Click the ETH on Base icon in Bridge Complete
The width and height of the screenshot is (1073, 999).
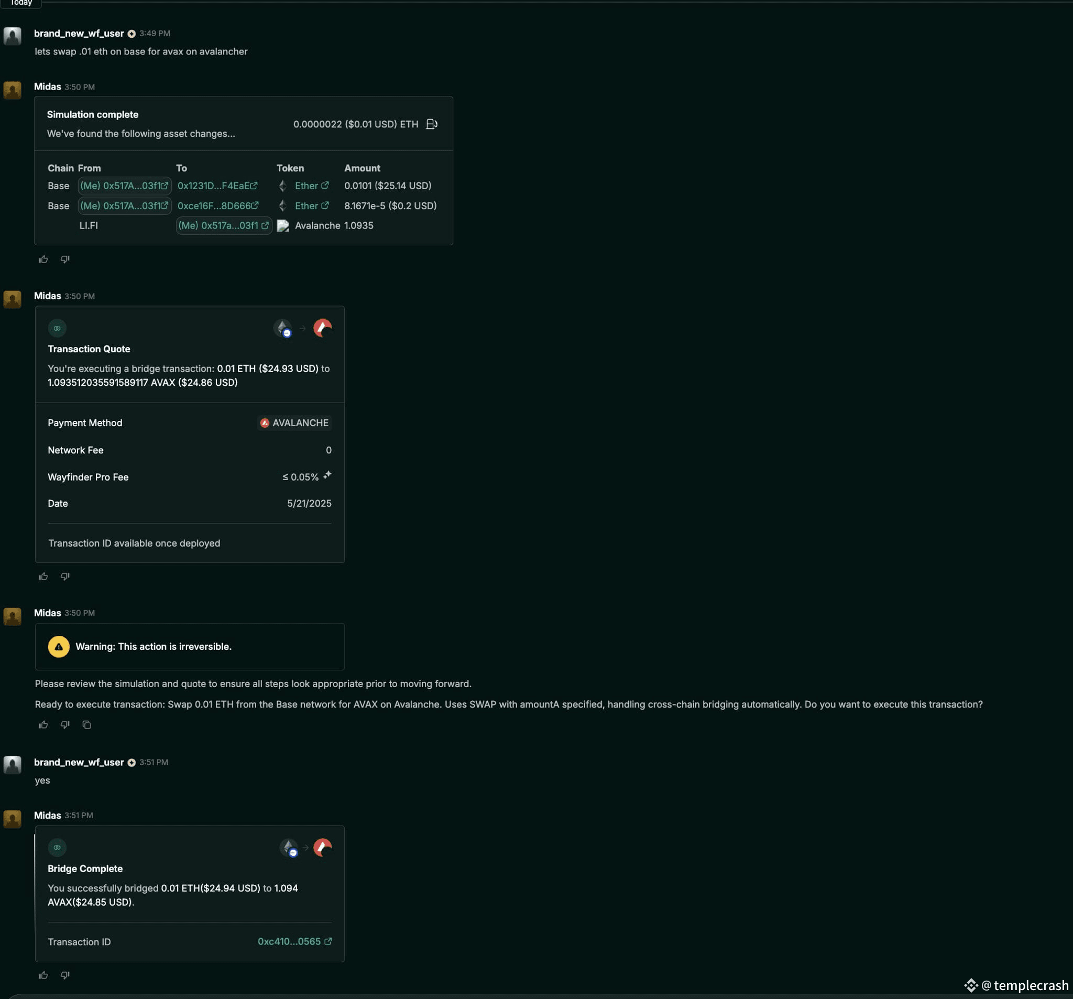pos(289,847)
